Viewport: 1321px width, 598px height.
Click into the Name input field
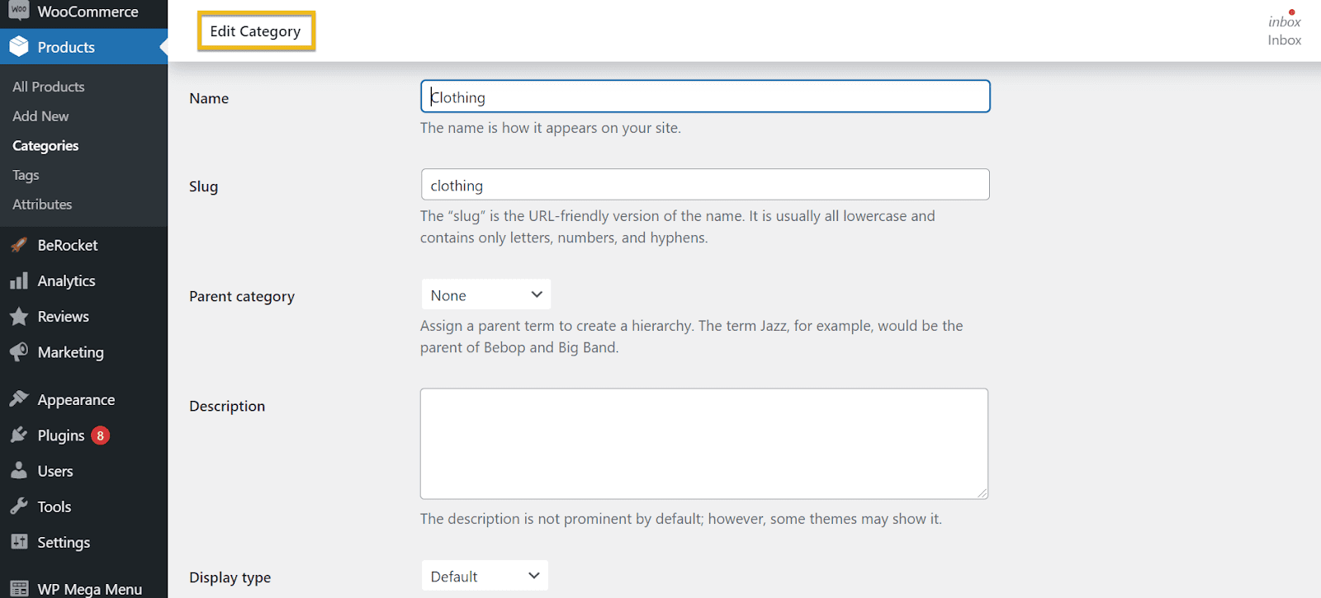pos(705,97)
